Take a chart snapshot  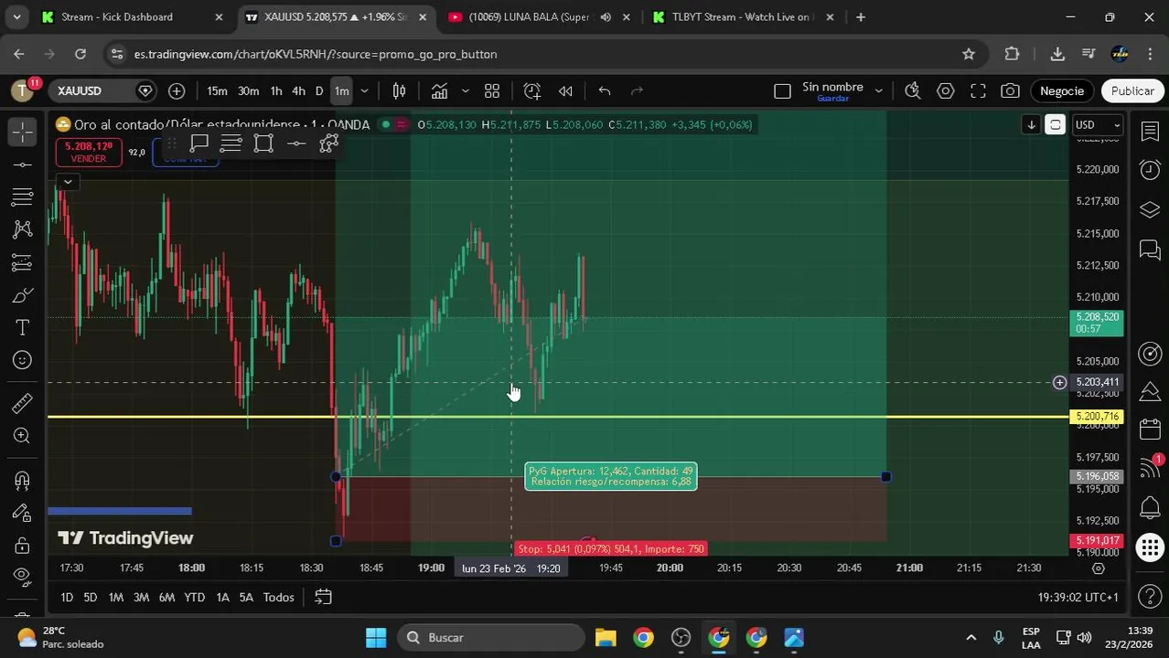coord(1010,90)
